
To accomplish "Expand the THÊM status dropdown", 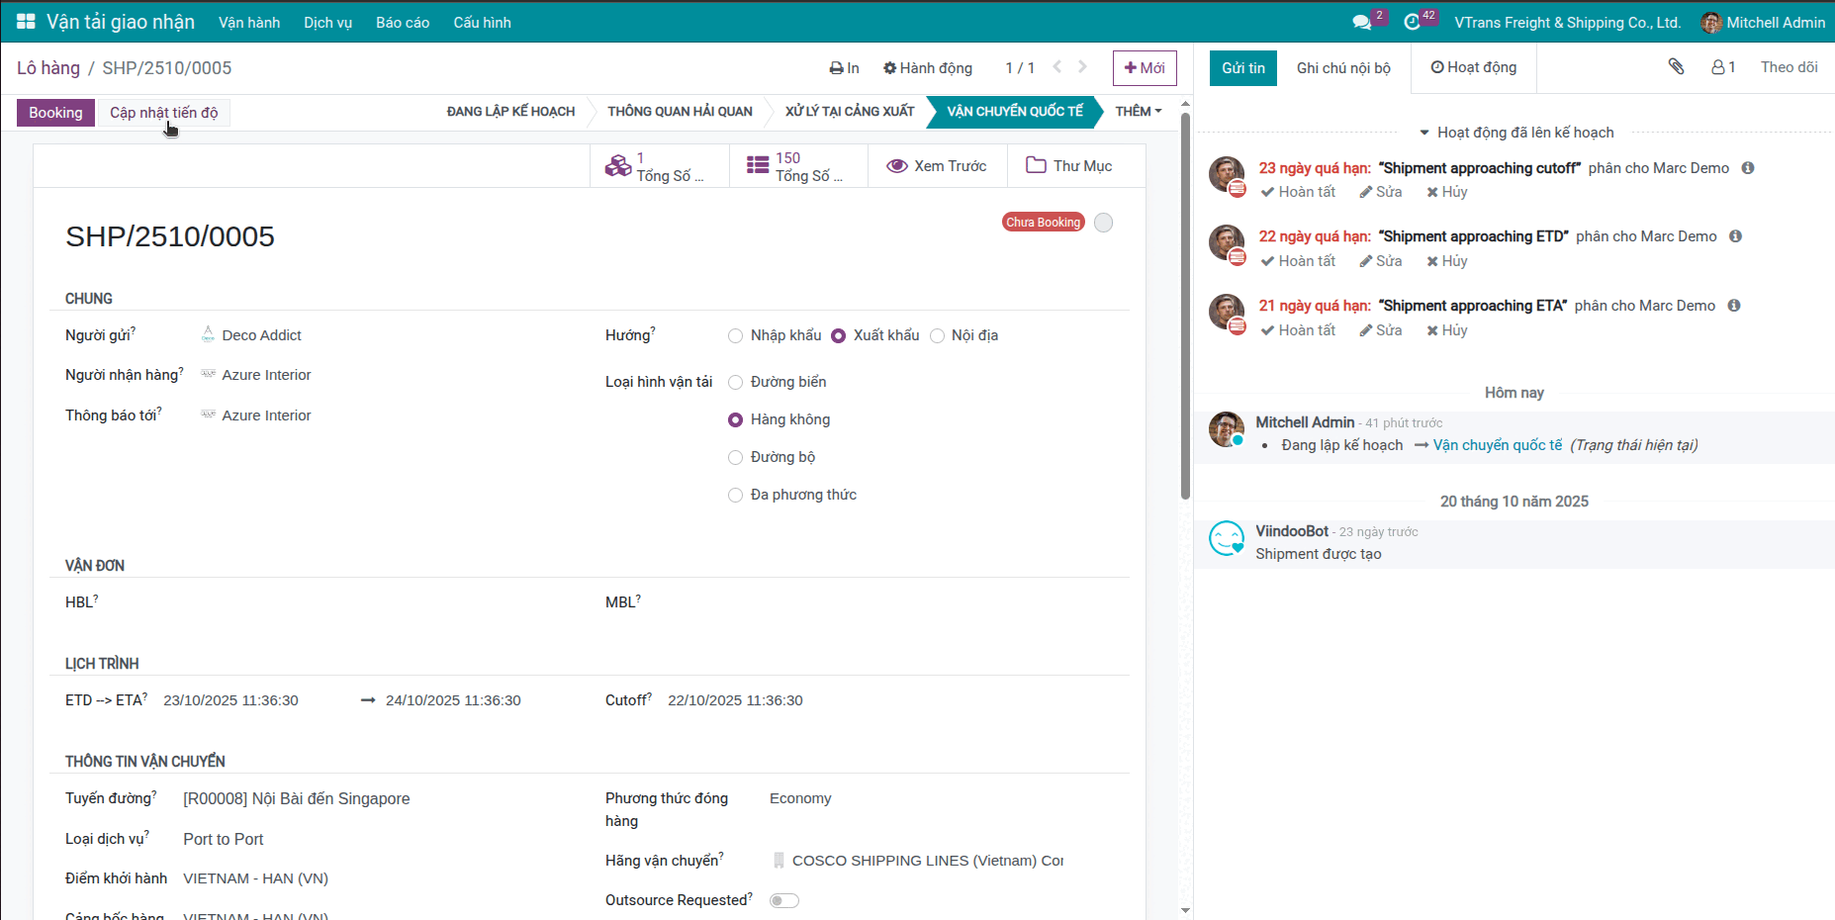I will point(1139,112).
